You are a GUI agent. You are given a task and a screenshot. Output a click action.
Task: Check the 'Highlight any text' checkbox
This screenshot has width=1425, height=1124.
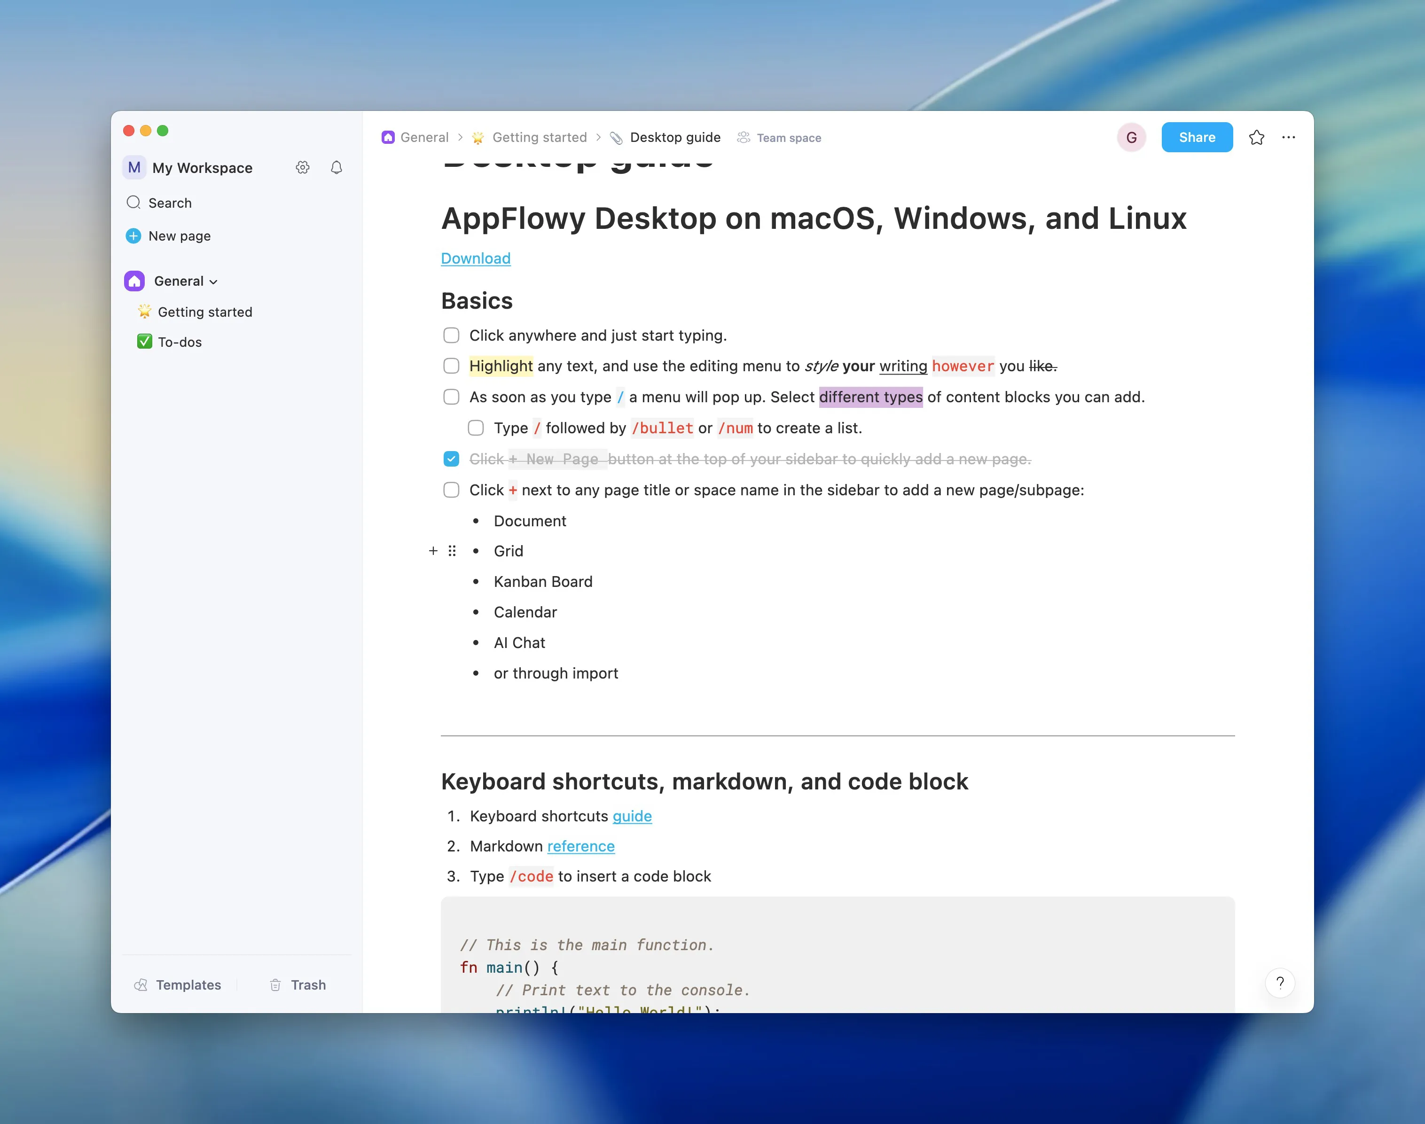tap(452, 366)
